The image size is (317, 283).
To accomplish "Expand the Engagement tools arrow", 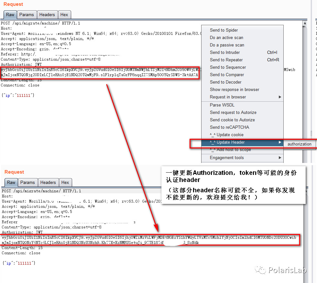I will (x=280, y=158).
